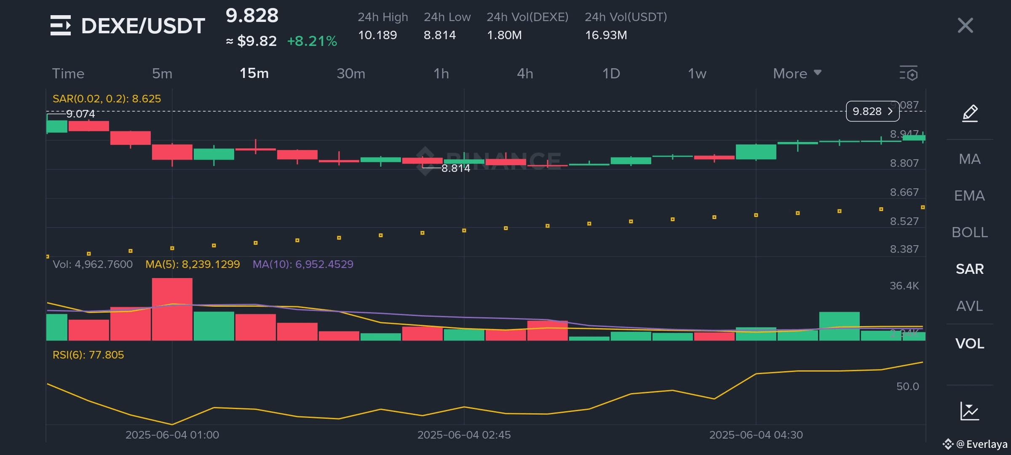
Task: Click the tallest green volume bar near 04:45
Action: [x=839, y=326]
